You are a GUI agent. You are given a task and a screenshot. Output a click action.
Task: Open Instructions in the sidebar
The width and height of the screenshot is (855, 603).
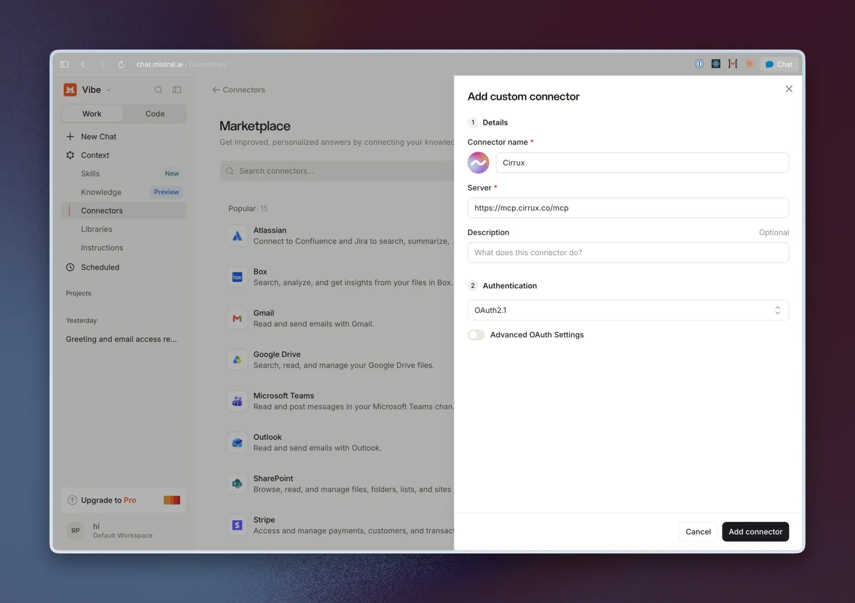click(123, 248)
